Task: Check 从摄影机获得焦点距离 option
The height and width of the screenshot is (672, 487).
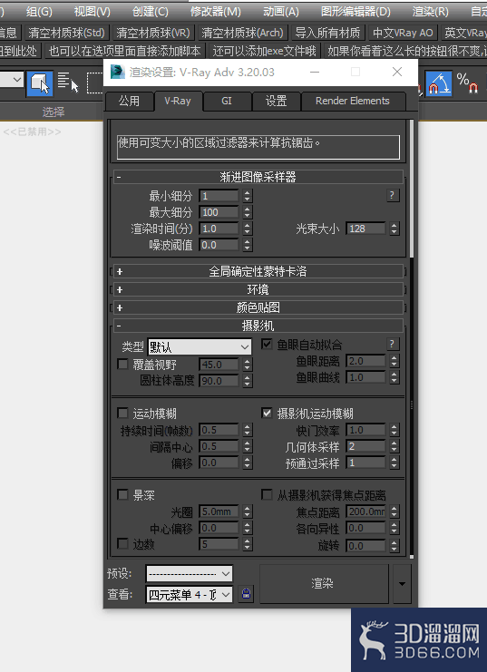Action: pyautogui.click(x=267, y=495)
